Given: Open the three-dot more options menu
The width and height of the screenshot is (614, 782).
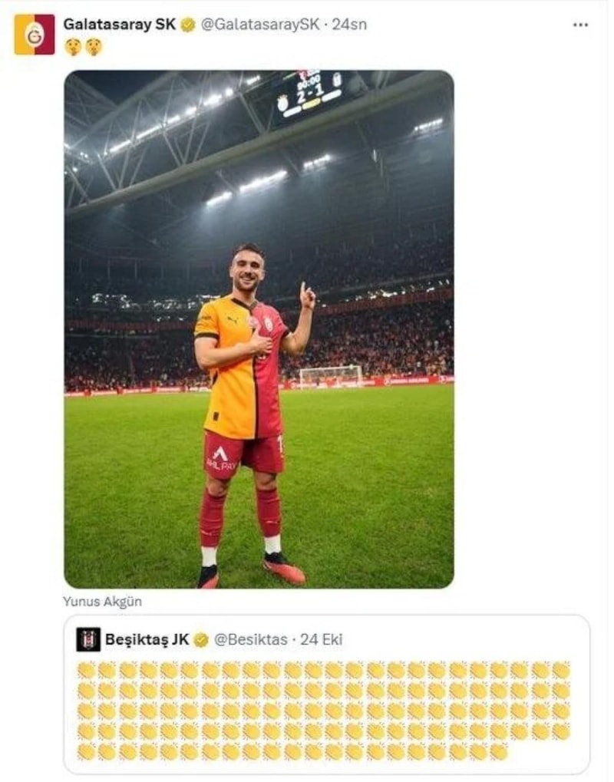Looking at the screenshot, I should tap(580, 25).
